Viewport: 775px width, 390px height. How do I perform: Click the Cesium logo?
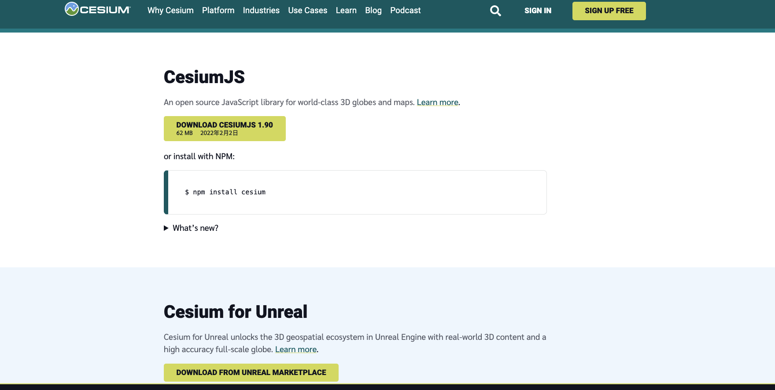(x=98, y=9)
